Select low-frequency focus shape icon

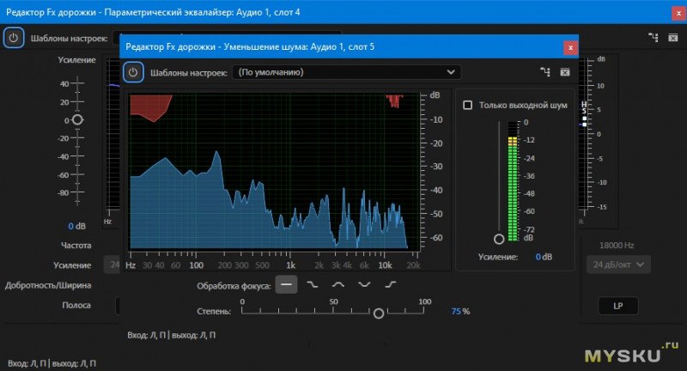[x=313, y=284]
